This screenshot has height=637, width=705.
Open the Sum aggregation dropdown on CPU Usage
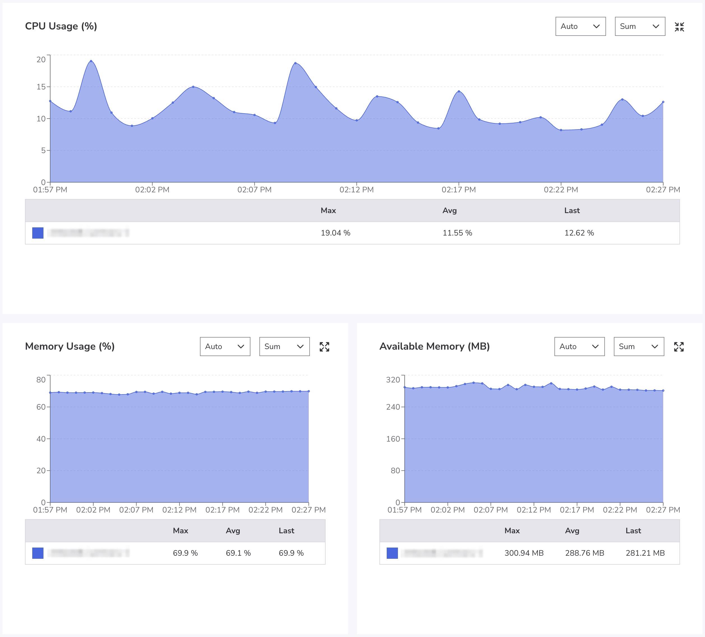[x=640, y=26]
